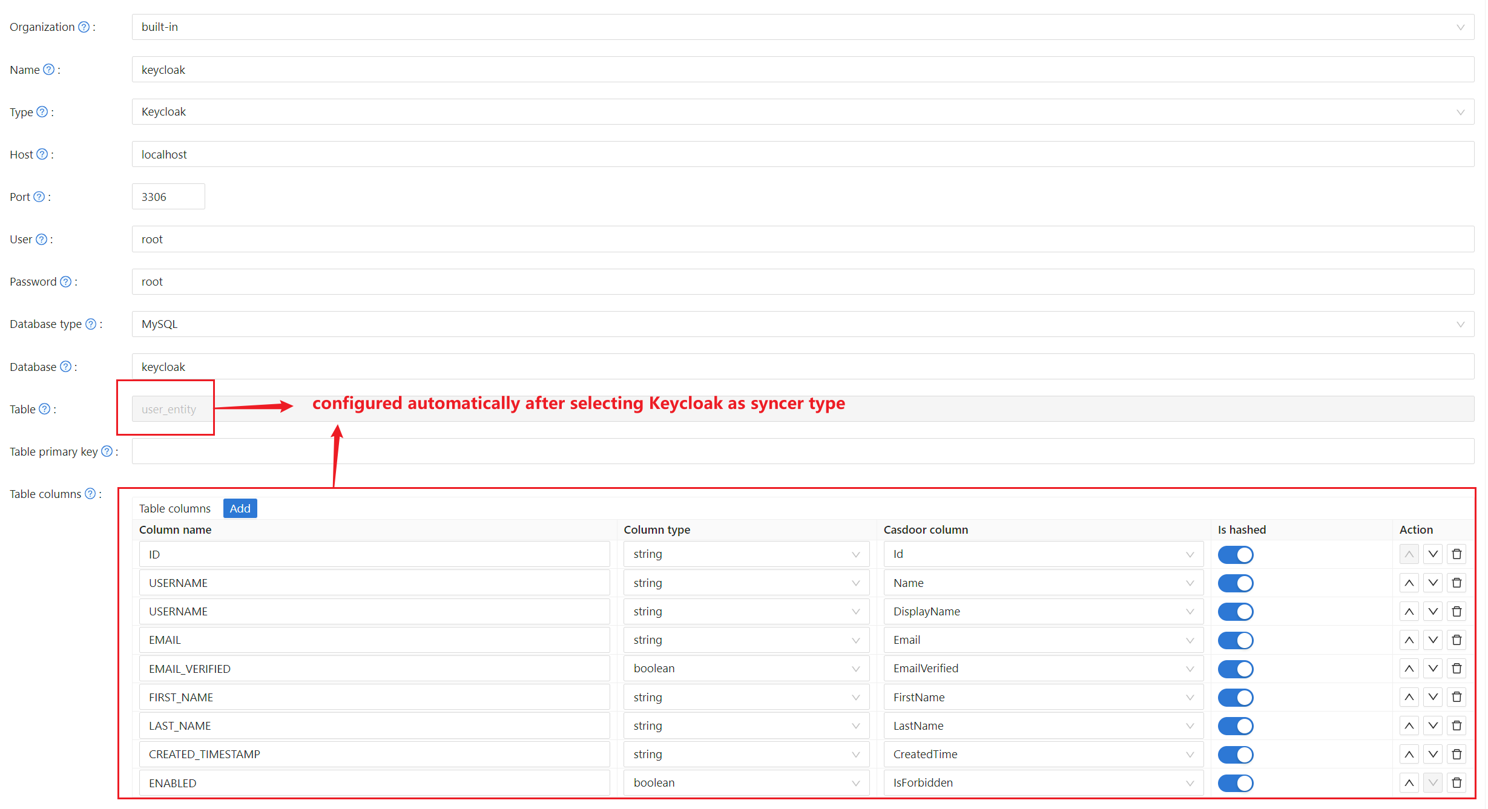
Task: Open Column type dropdown for ENABLED row
Action: 746,783
